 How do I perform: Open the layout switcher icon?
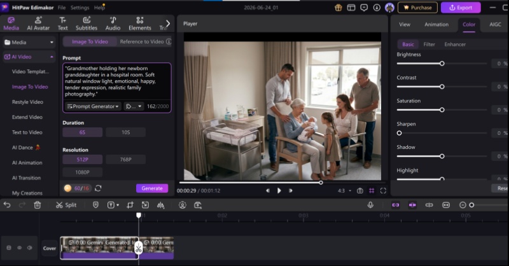[x=351, y=8]
